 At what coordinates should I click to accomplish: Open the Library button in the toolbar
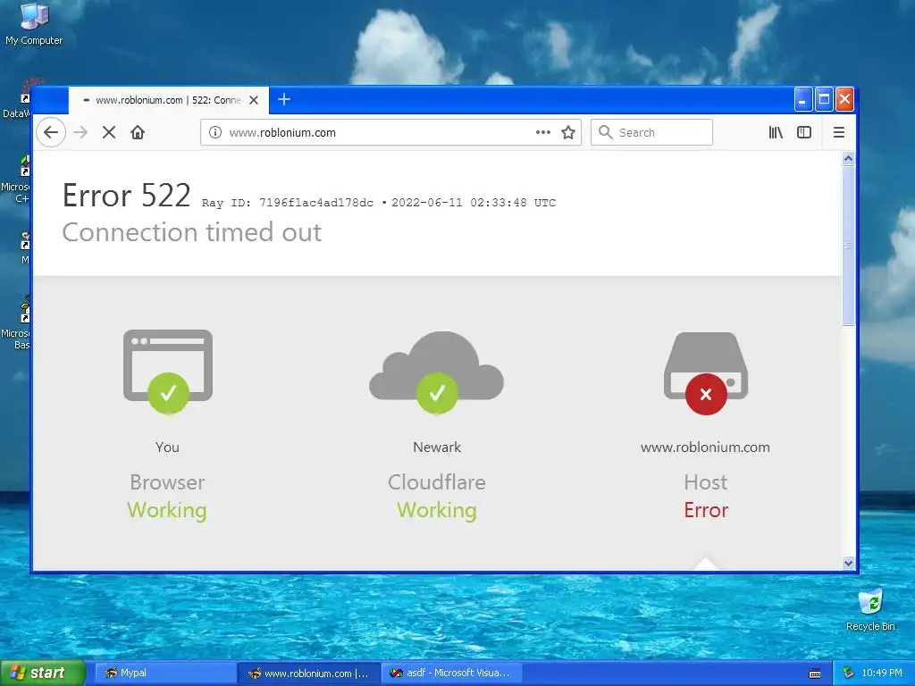pyautogui.click(x=776, y=132)
